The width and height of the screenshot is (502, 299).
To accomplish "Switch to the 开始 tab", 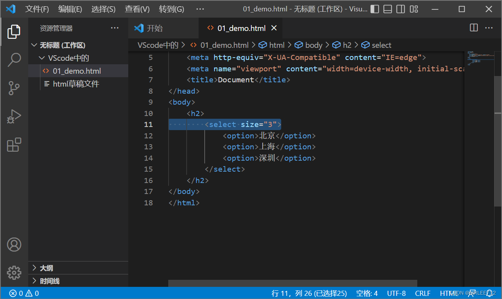I will pyautogui.click(x=164, y=28).
